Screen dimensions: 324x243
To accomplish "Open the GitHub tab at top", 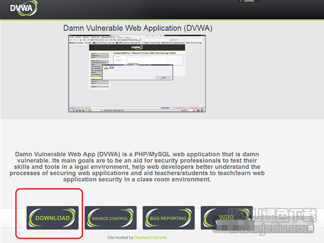I will click(249, 1).
